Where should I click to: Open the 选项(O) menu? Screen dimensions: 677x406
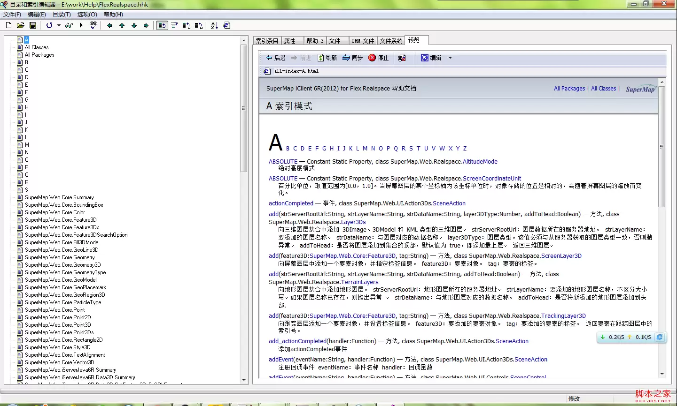pos(87,15)
